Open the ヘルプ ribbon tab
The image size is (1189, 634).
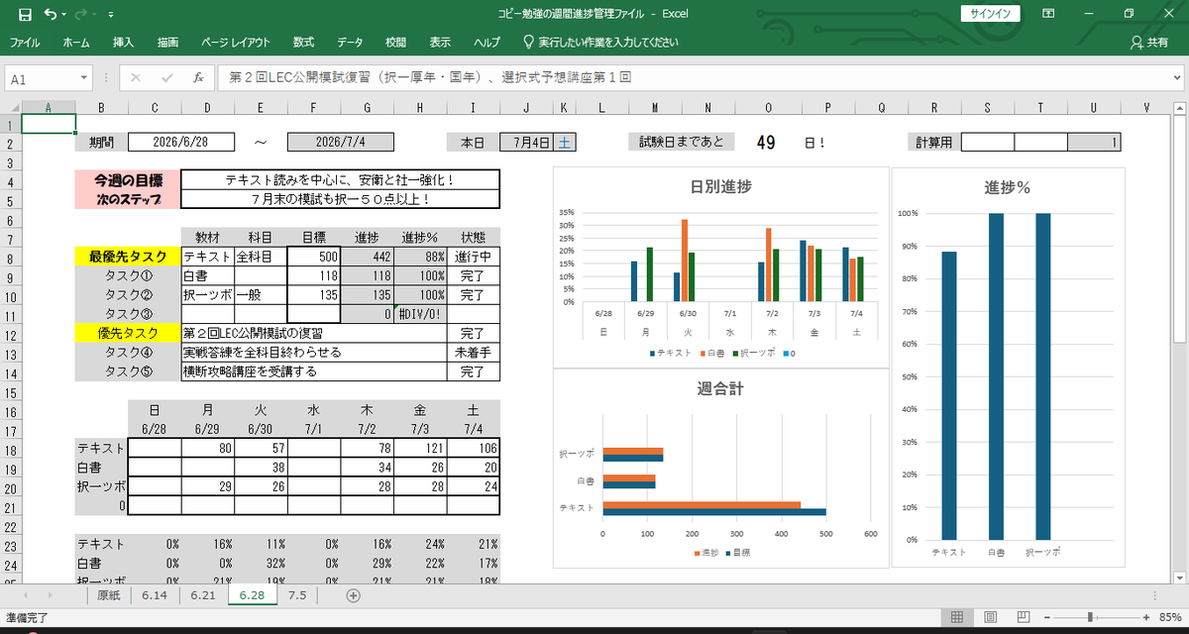[x=486, y=43]
